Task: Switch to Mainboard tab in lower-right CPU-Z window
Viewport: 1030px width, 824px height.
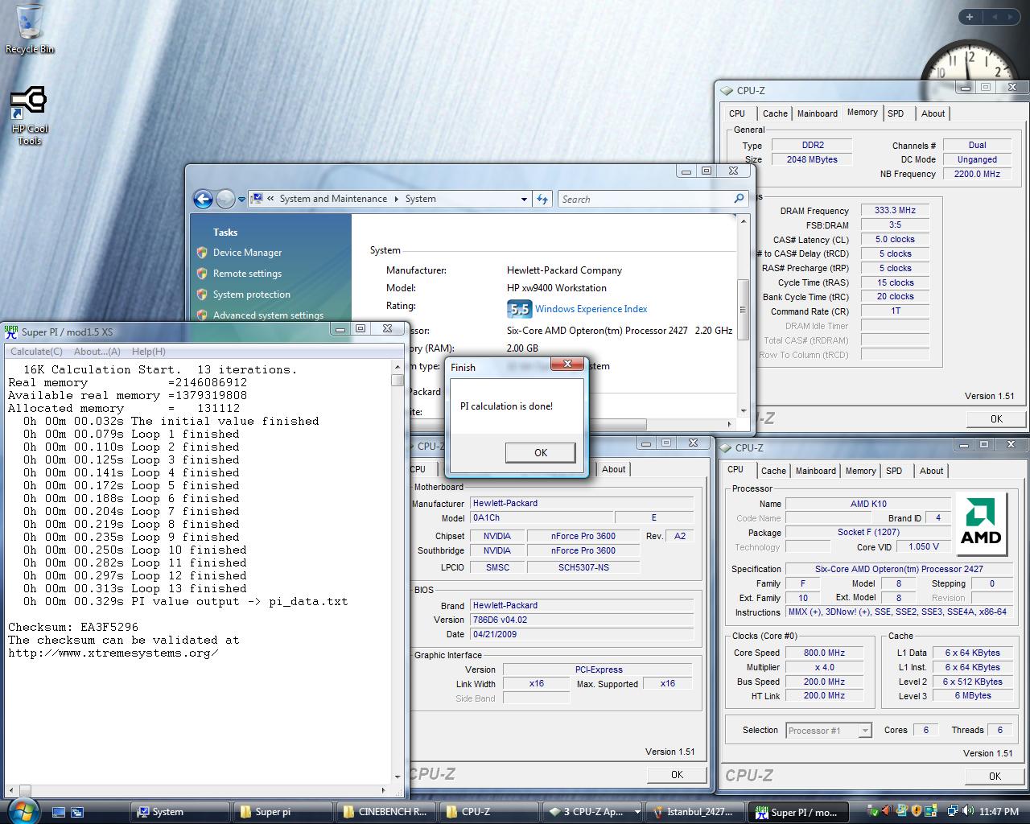Action: click(x=816, y=471)
